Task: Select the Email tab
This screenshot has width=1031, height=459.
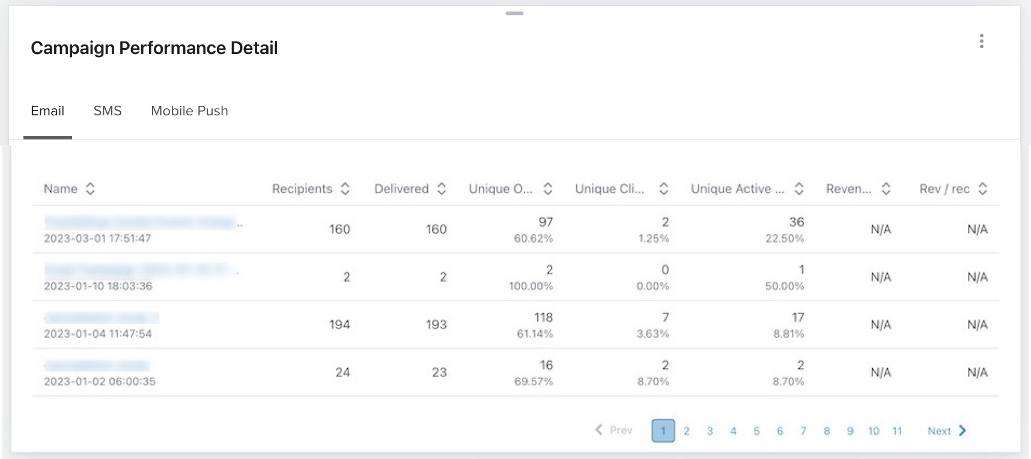Action: point(47,111)
